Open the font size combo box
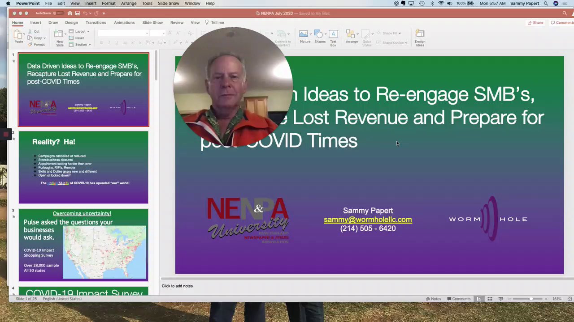 [158, 33]
